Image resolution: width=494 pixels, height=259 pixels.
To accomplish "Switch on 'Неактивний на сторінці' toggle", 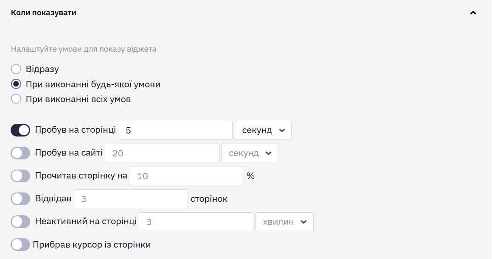I will pyautogui.click(x=20, y=222).
